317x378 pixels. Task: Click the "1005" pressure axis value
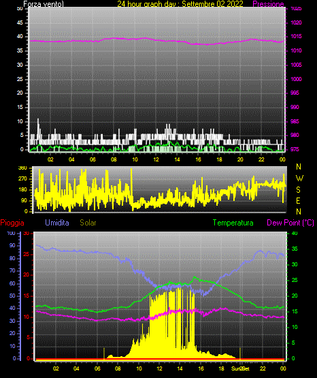pyautogui.click(x=296, y=65)
